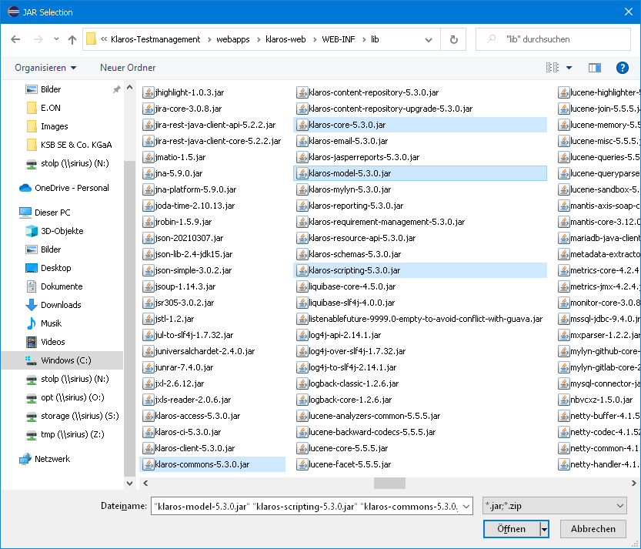Screen dimensions: 641x549
Task: Click jar icon of jstl-1.2.jar
Action: [x=148, y=319]
